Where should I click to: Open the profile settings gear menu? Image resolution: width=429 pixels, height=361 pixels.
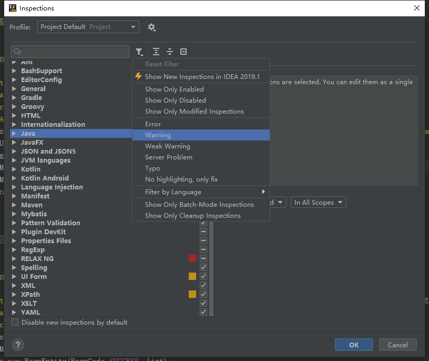pos(151,27)
